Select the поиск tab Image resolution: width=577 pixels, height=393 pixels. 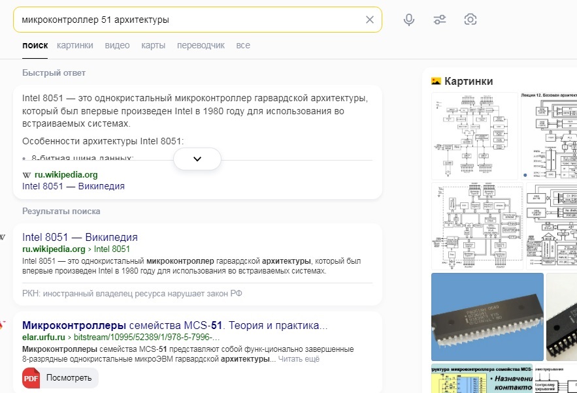click(x=35, y=45)
